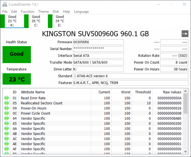Open the Help menu
Screen dimensions: 191x157
(x=66, y=12)
